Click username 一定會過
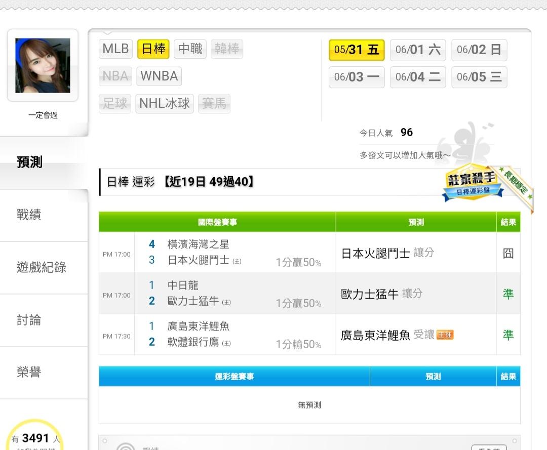This screenshot has width=547, height=450. tap(43, 115)
